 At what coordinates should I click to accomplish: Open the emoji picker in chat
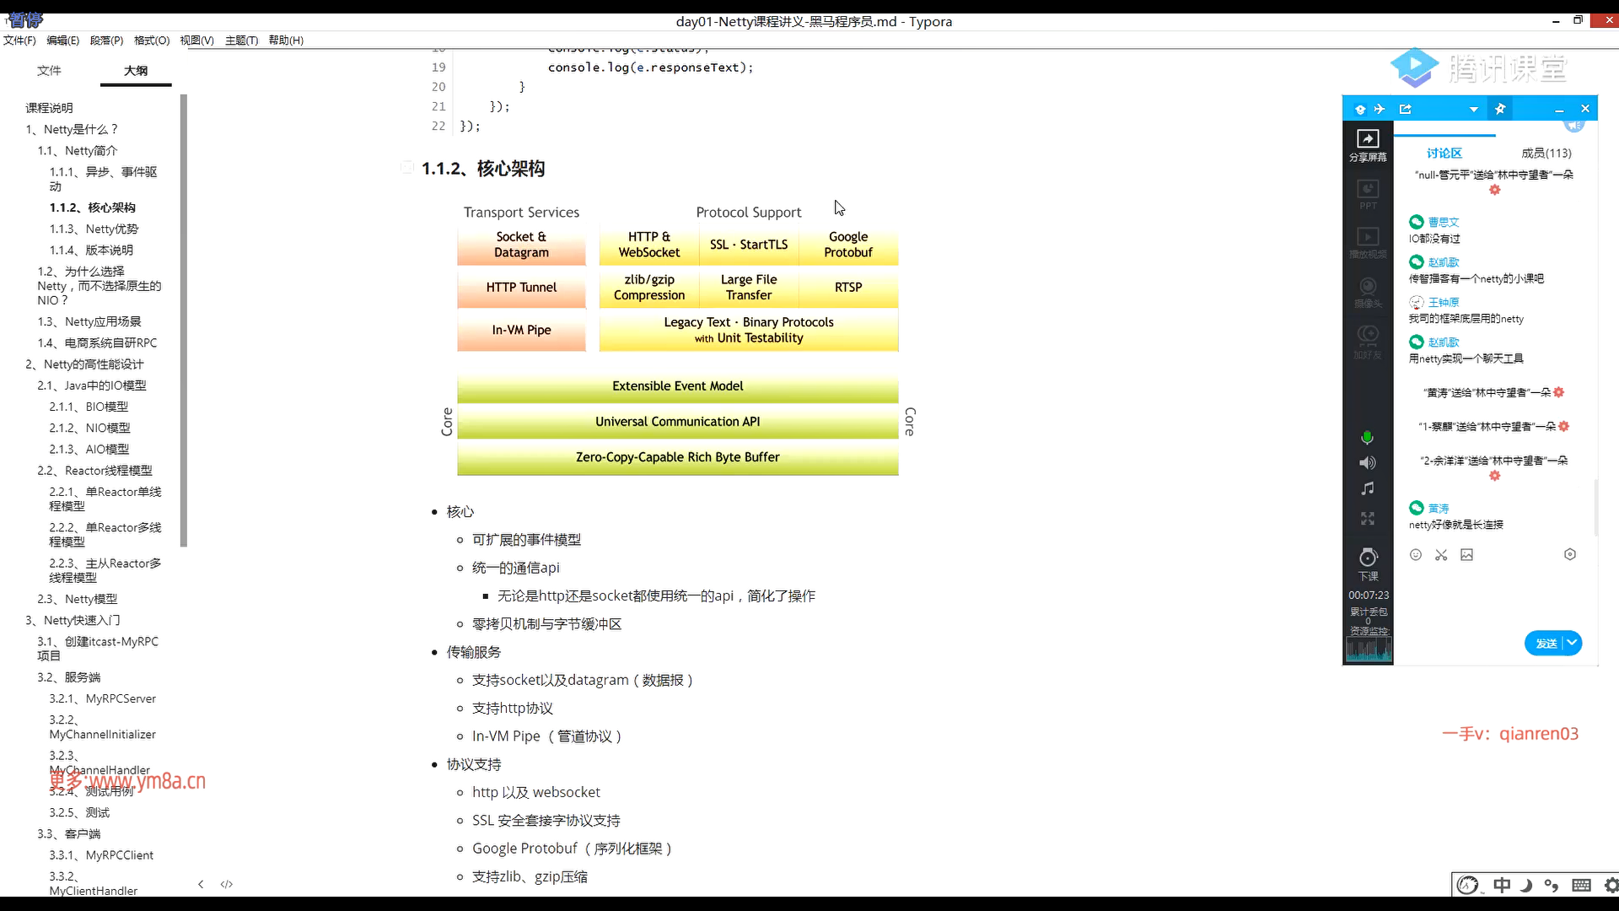coord(1416,555)
